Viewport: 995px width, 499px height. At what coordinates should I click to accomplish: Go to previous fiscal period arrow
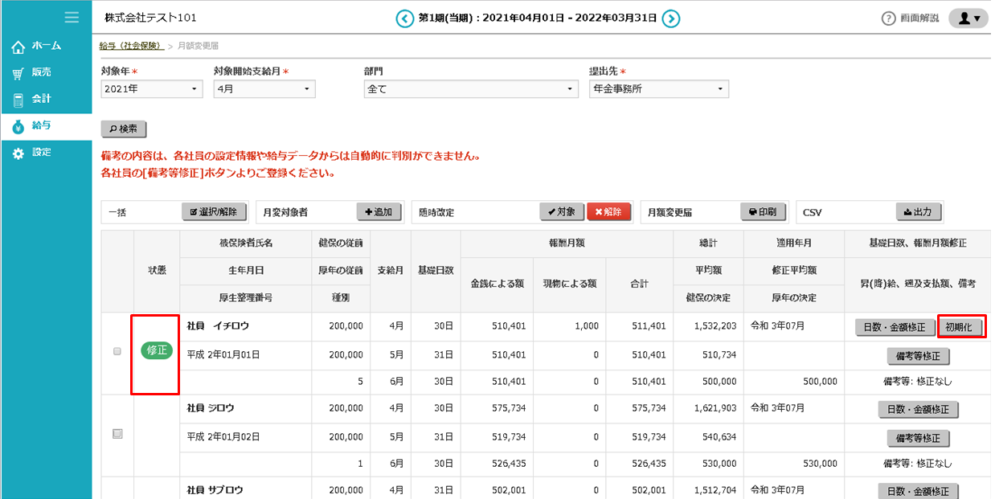point(404,18)
